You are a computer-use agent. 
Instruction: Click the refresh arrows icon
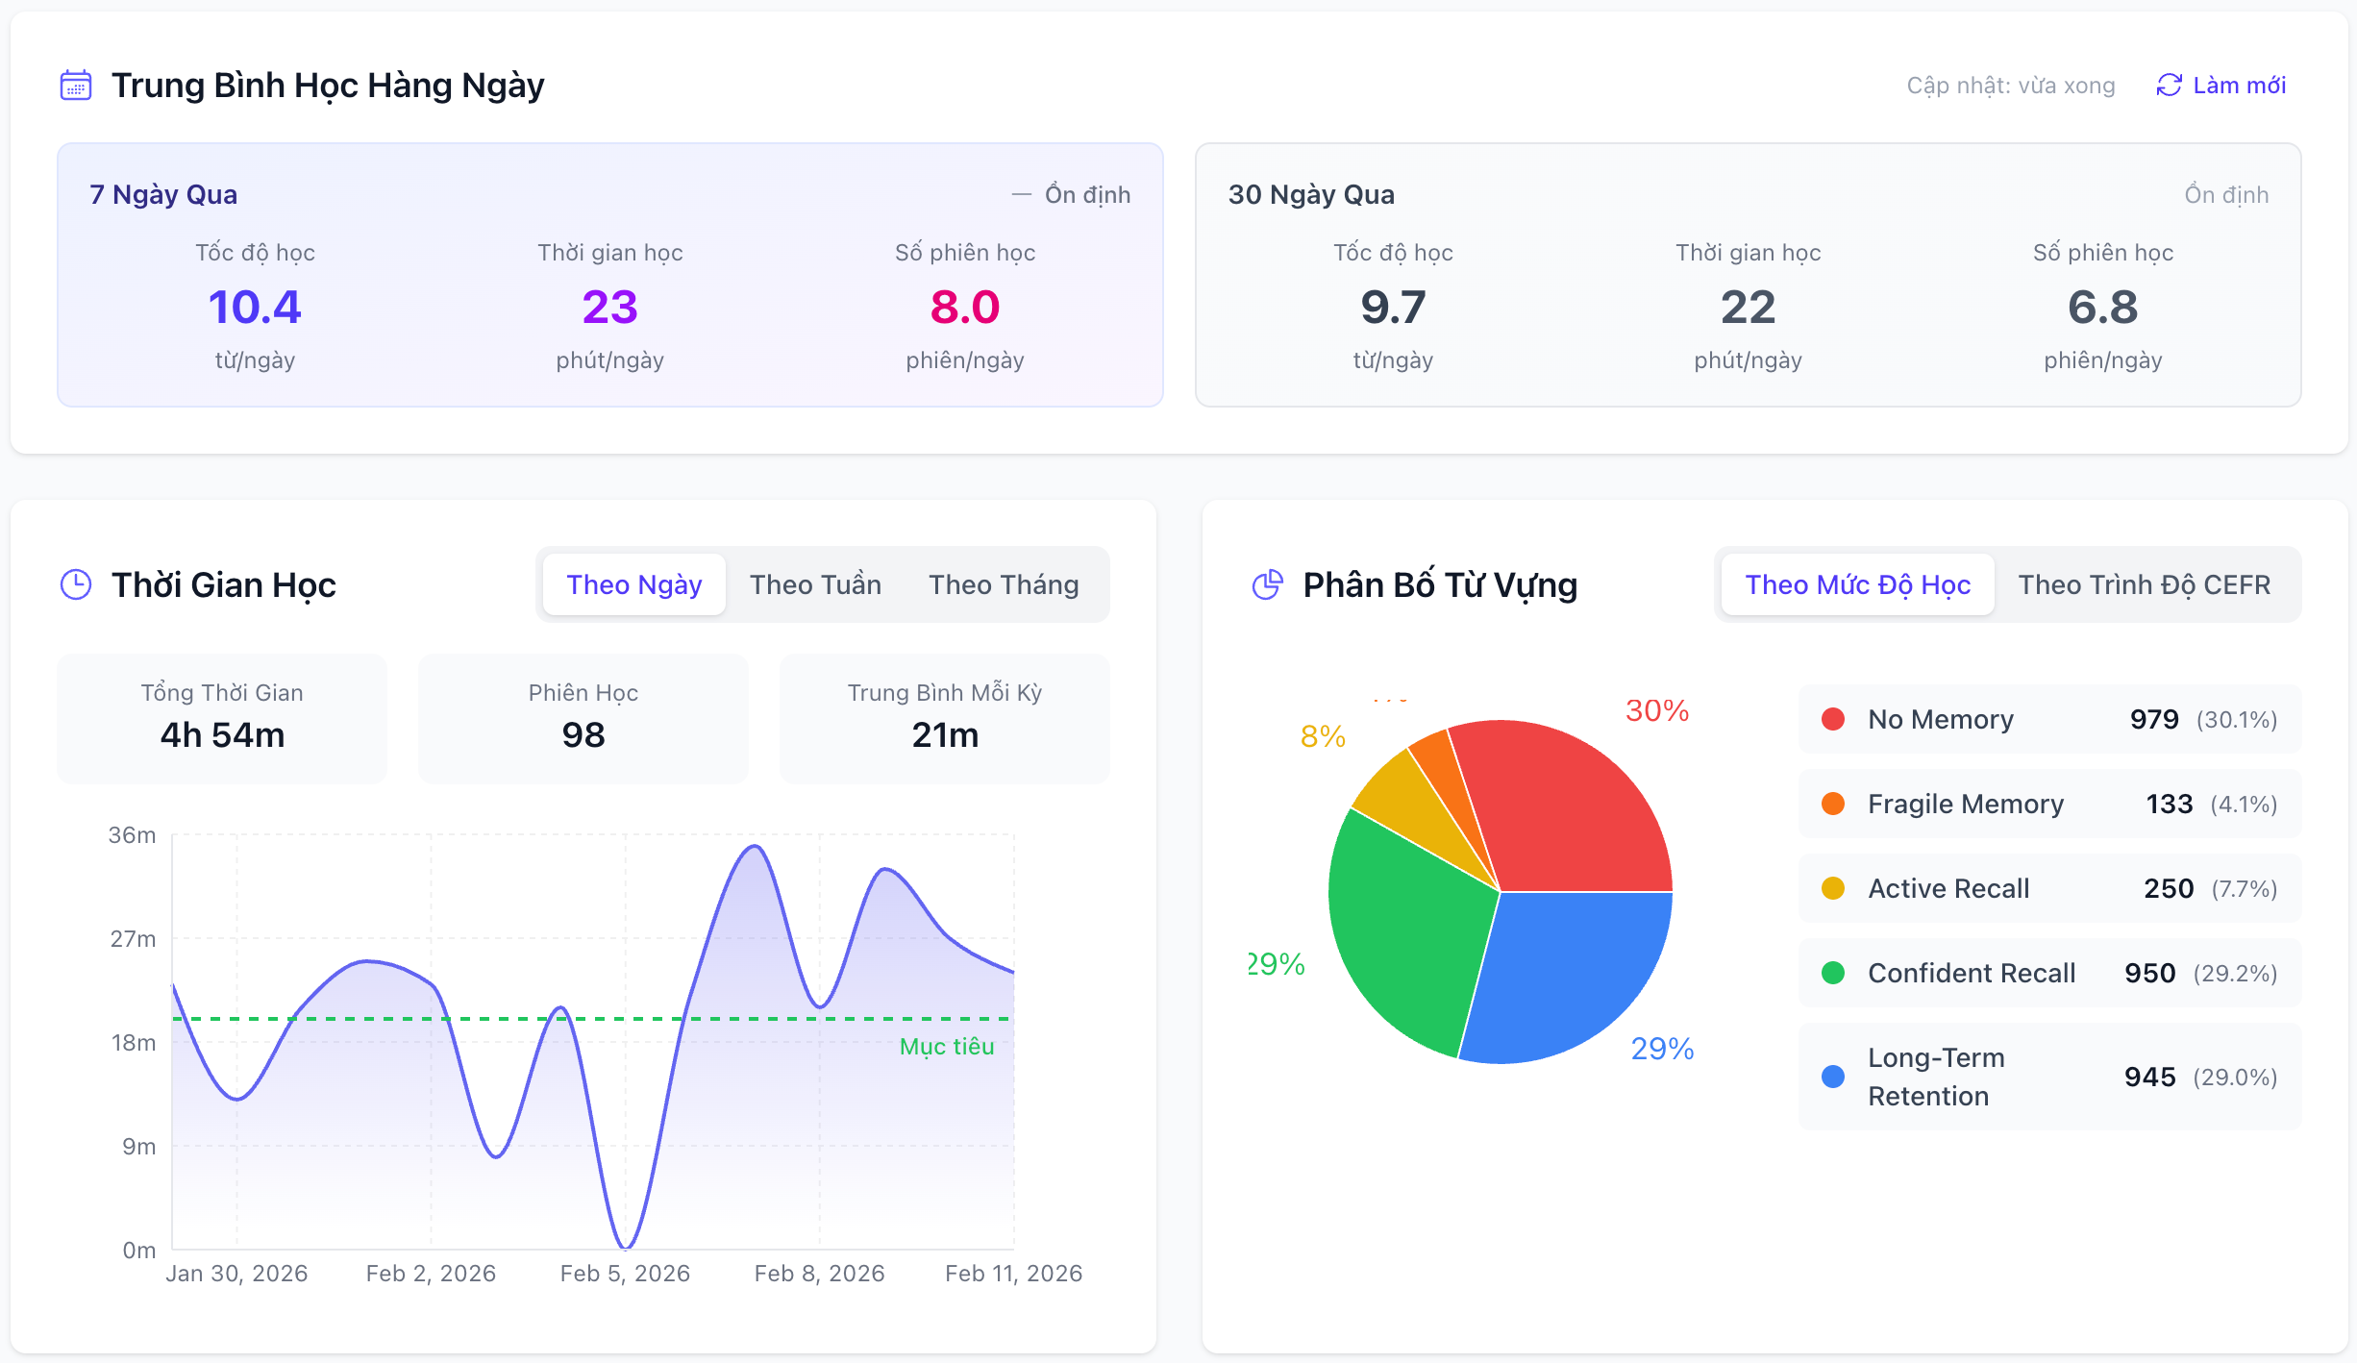[x=2169, y=86]
